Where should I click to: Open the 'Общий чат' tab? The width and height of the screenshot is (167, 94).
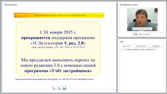coord(127,46)
